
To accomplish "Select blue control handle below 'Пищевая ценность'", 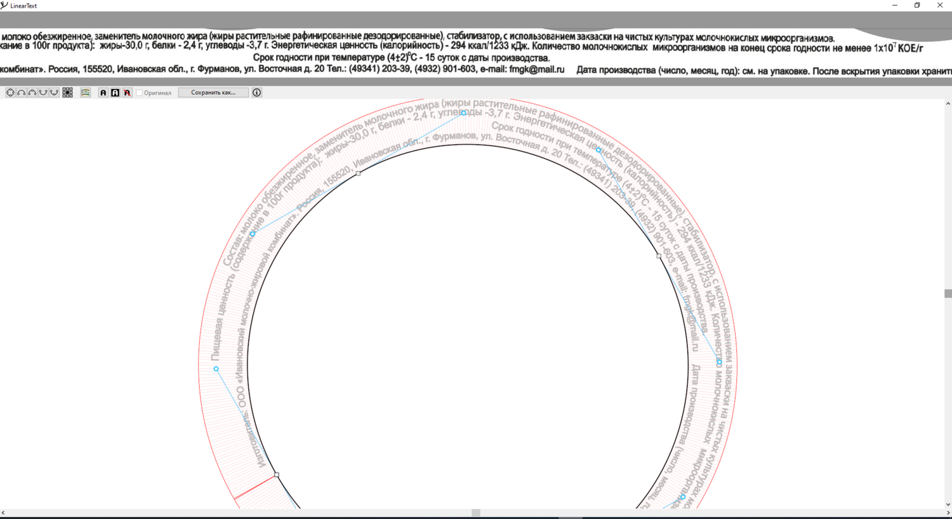I will (x=216, y=368).
